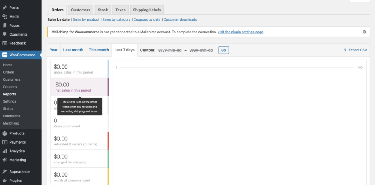This screenshot has width=375, height=185.
Task: Click the Plugins plug icon
Action: click(x=4, y=181)
